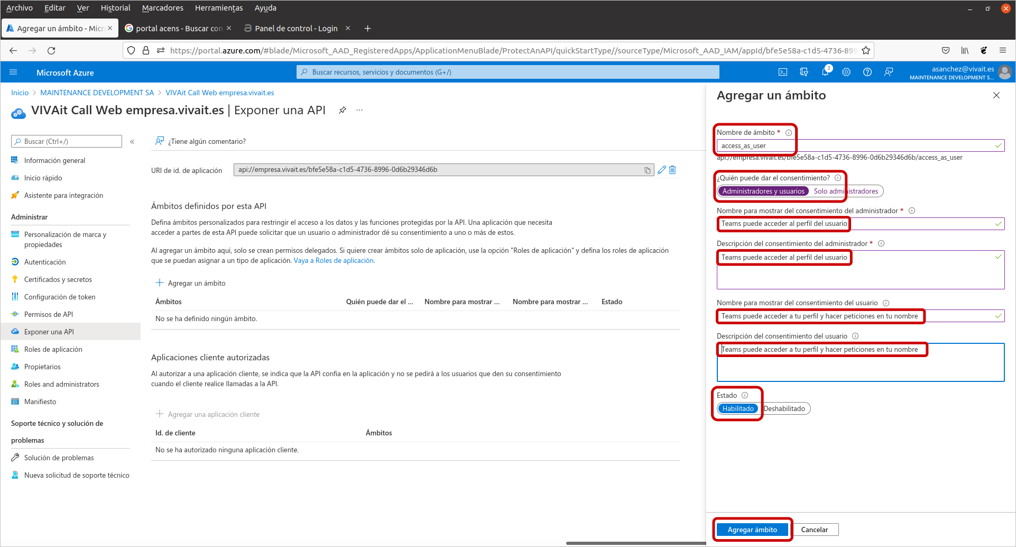Viewport: 1016px width, 547px height.
Task: Open Autenticación in the sidebar
Action: (45, 262)
